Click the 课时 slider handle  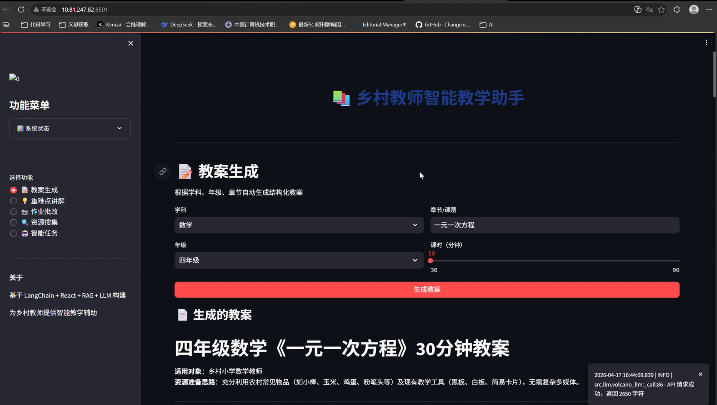[431, 261]
